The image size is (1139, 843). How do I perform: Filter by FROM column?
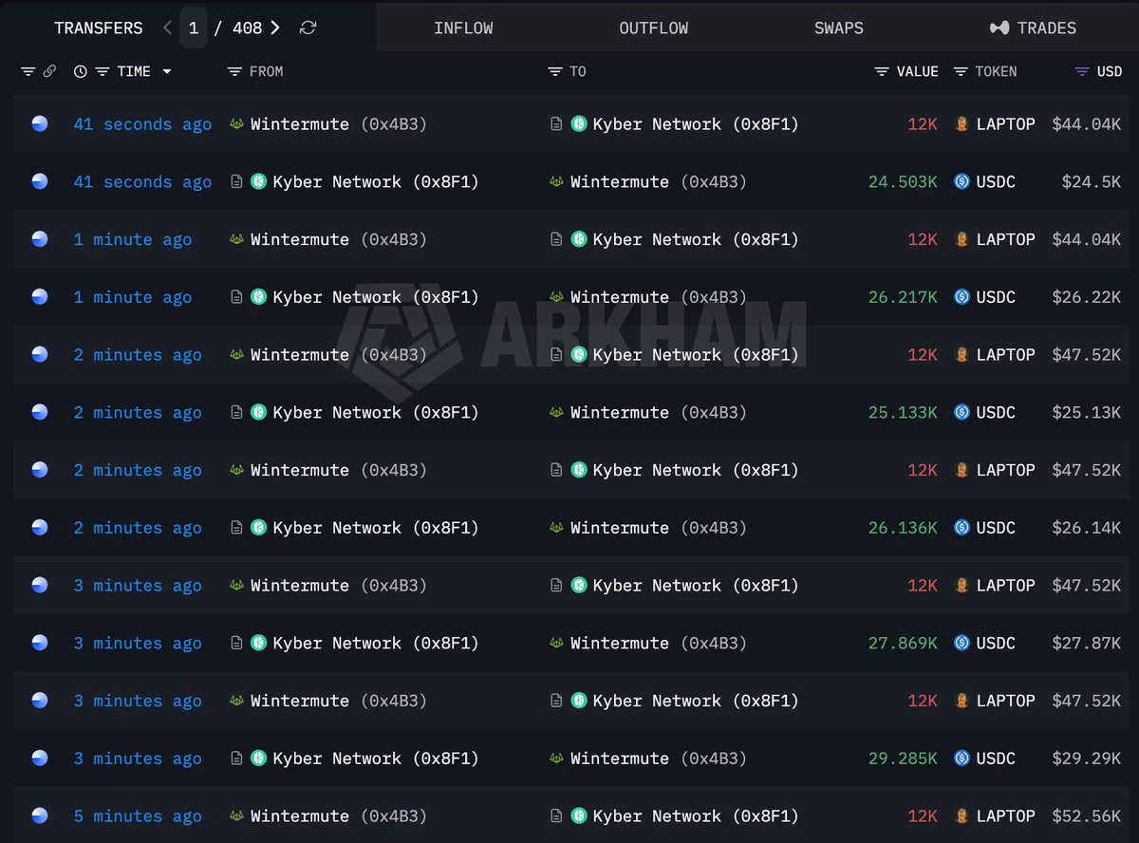pyautogui.click(x=234, y=71)
